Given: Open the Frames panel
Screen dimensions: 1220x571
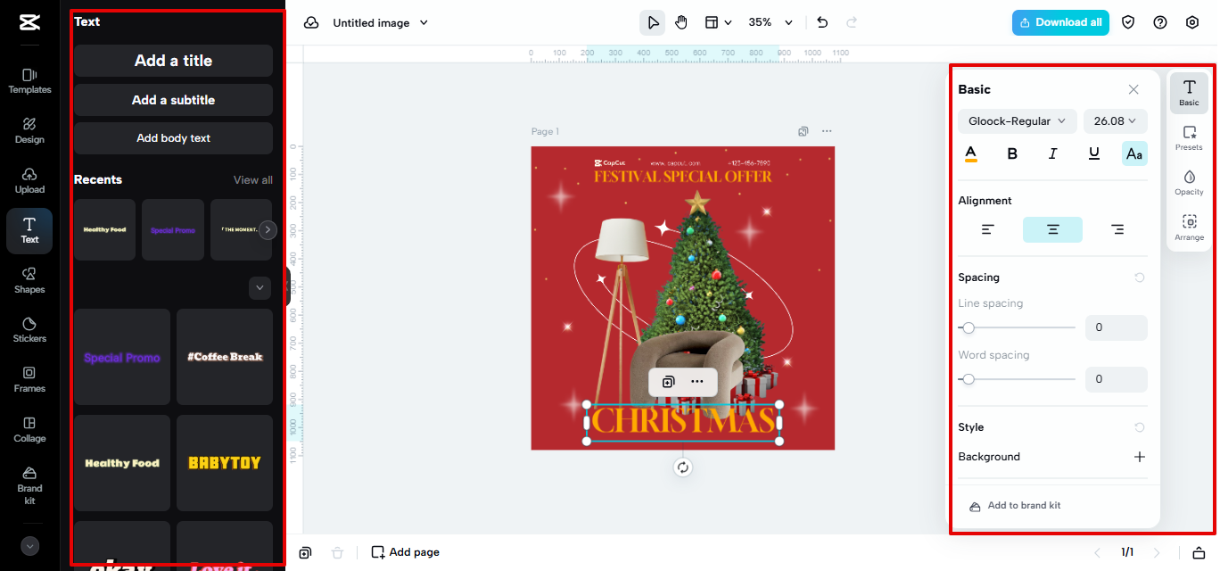Looking at the screenshot, I should 29,379.
